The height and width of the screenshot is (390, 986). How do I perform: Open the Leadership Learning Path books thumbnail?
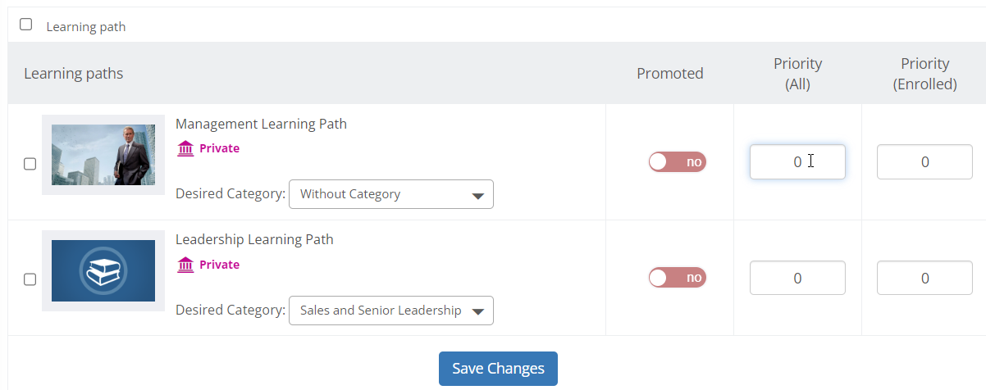(103, 271)
